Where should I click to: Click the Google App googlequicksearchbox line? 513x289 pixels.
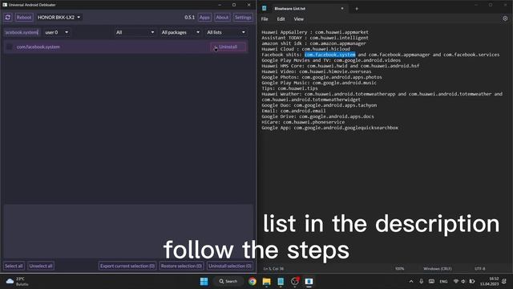[x=329, y=128]
